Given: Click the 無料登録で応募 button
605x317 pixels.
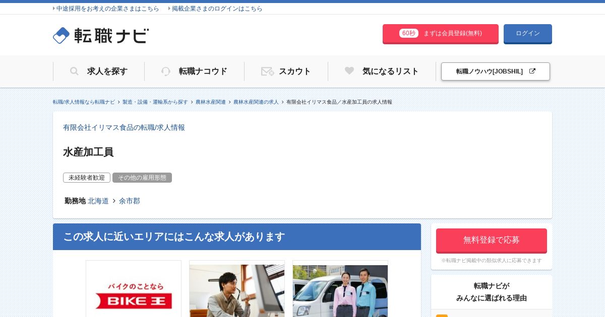Looking at the screenshot, I should [x=492, y=241].
